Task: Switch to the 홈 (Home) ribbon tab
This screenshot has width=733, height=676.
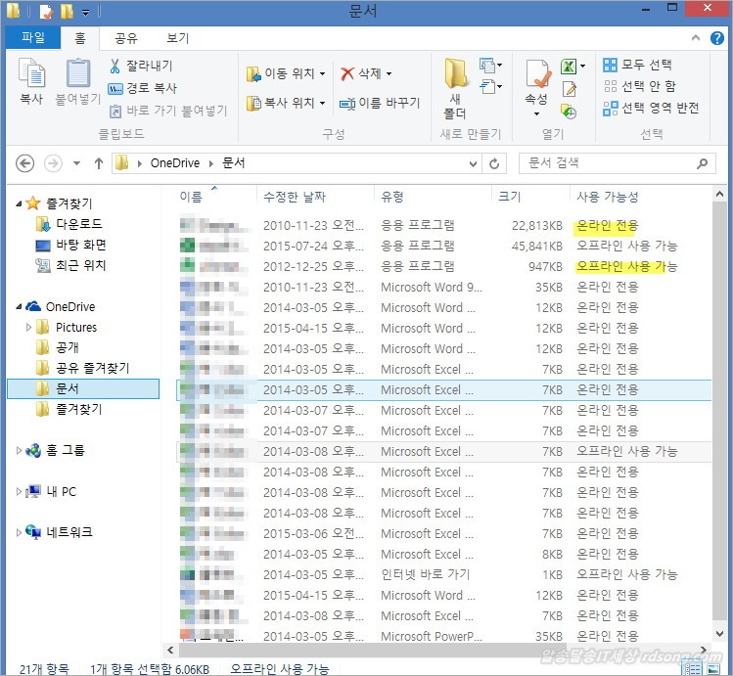Action: coord(80,38)
